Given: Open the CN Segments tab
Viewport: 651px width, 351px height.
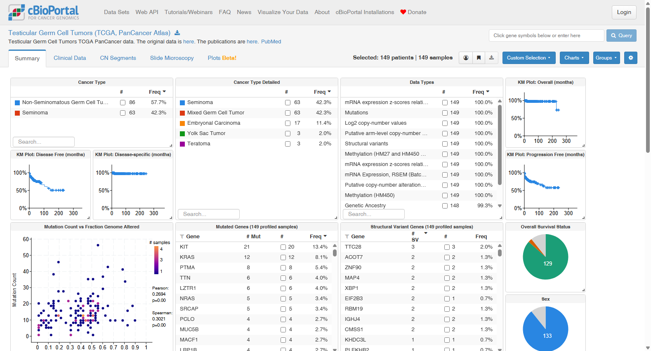Looking at the screenshot, I should 118,58.
